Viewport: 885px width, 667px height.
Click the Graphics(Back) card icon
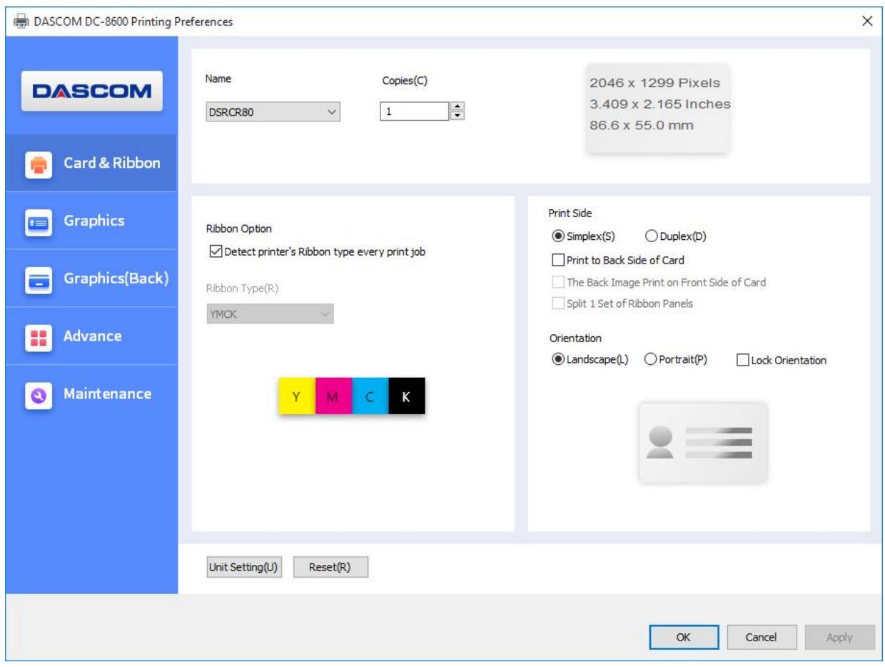39,279
